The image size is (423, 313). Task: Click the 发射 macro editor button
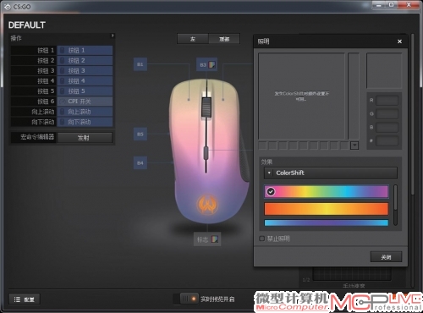tap(85, 138)
